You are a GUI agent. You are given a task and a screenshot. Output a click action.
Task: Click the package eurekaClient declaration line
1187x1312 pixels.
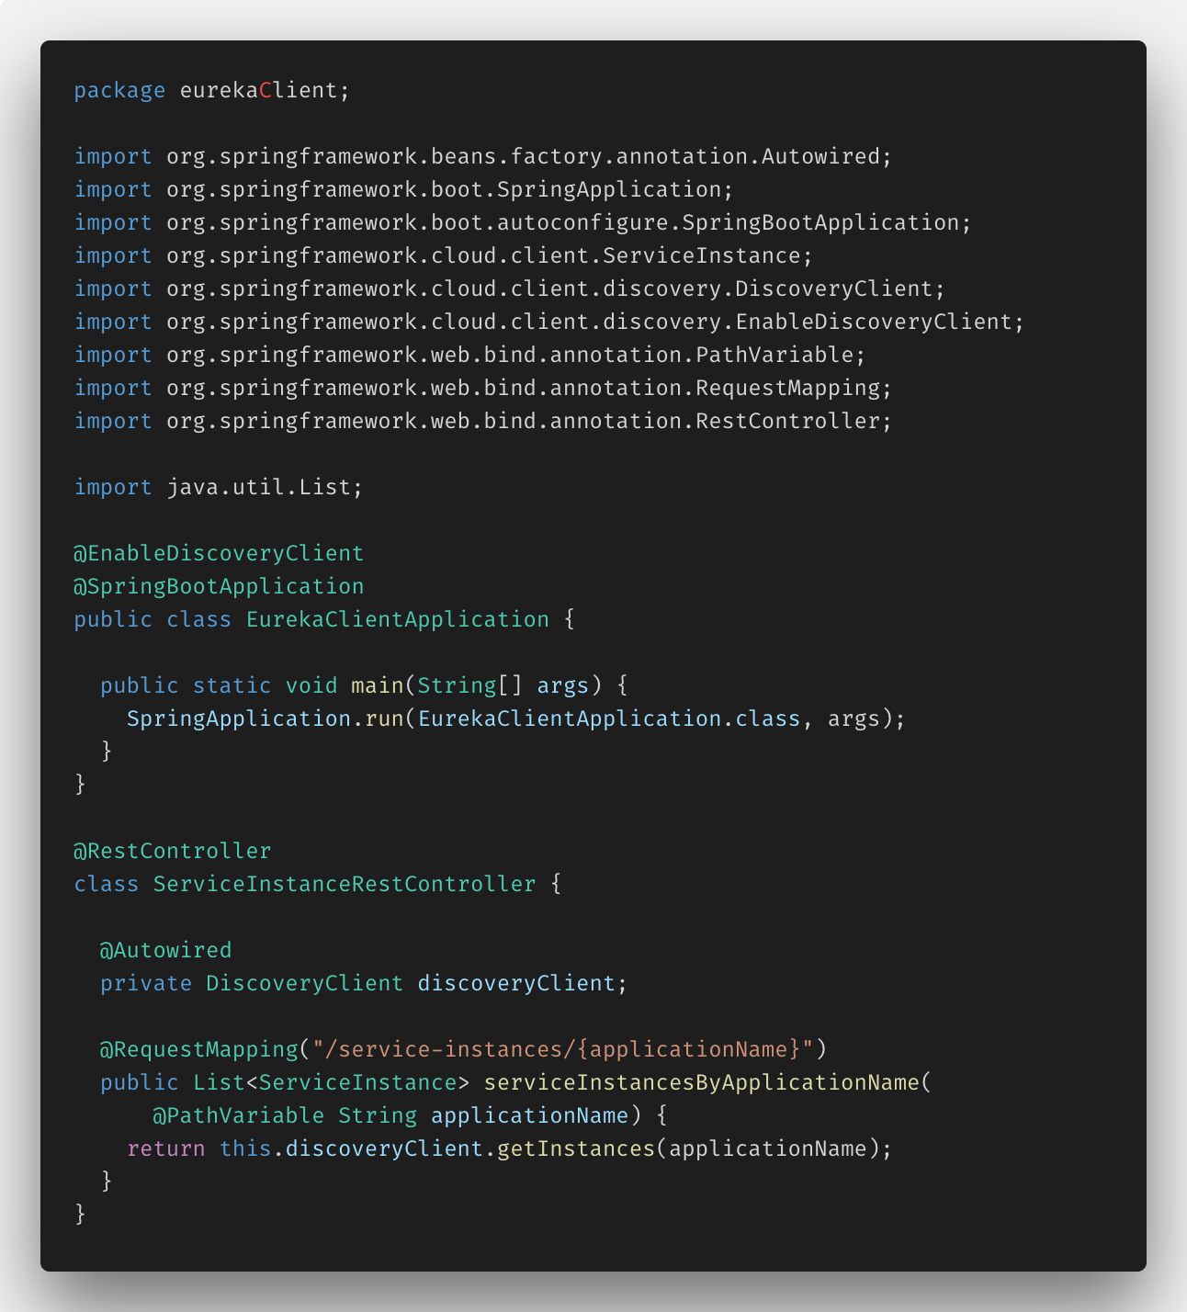pos(211,90)
